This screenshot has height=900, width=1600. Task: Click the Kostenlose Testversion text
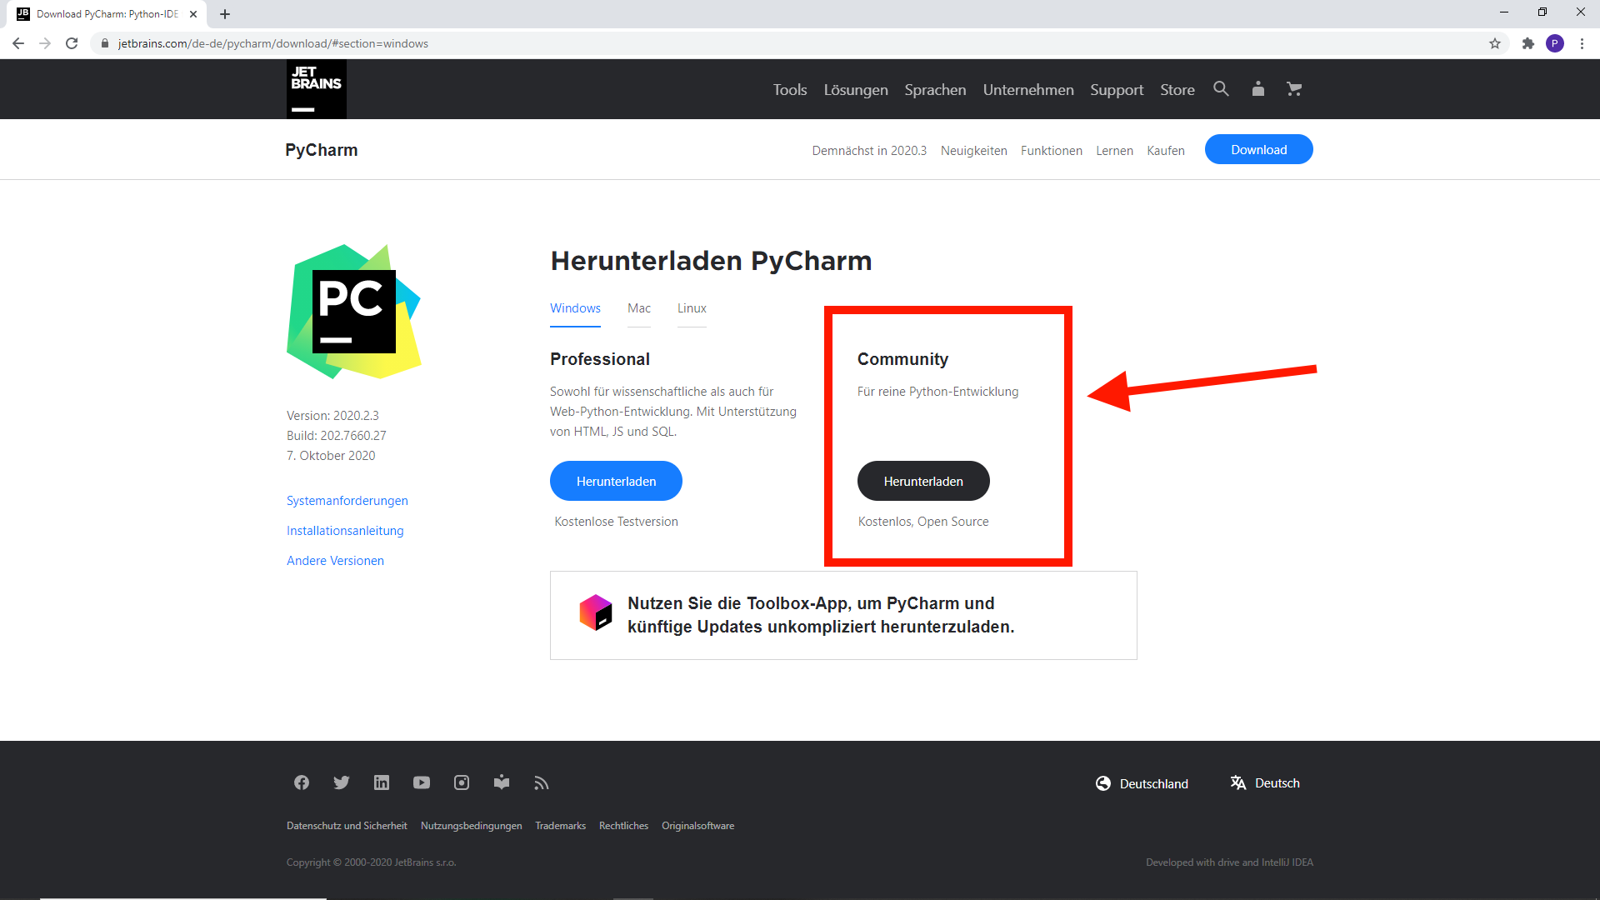tap(616, 522)
